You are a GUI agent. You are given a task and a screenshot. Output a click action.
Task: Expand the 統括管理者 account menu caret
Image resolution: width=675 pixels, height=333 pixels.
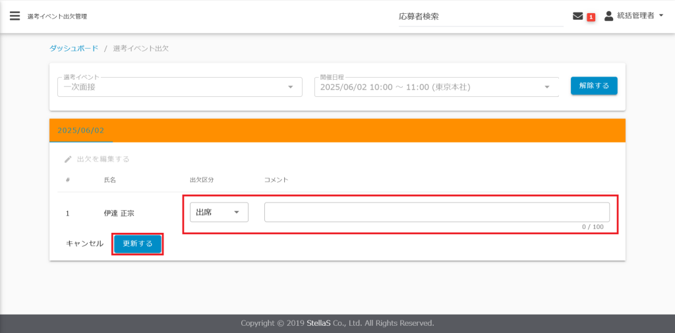[x=661, y=16]
